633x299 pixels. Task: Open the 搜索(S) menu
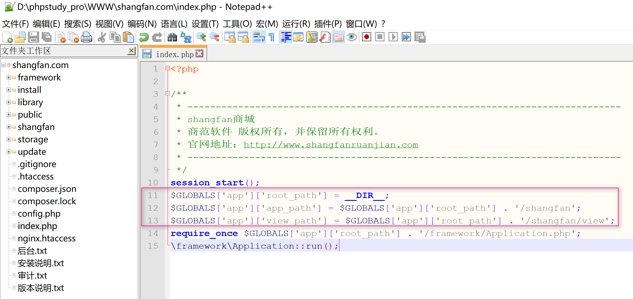77,24
